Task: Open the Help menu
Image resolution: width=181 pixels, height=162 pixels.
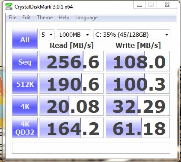Action: (x=64, y=18)
